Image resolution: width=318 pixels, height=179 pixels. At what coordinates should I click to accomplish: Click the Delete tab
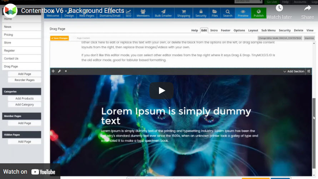click(299, 30)
